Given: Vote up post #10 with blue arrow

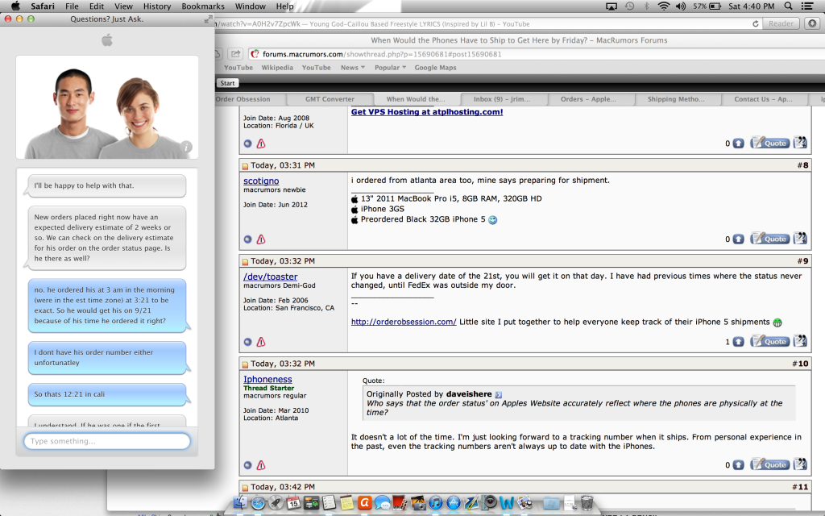Looking at the screenshot, I should [739, 465].
